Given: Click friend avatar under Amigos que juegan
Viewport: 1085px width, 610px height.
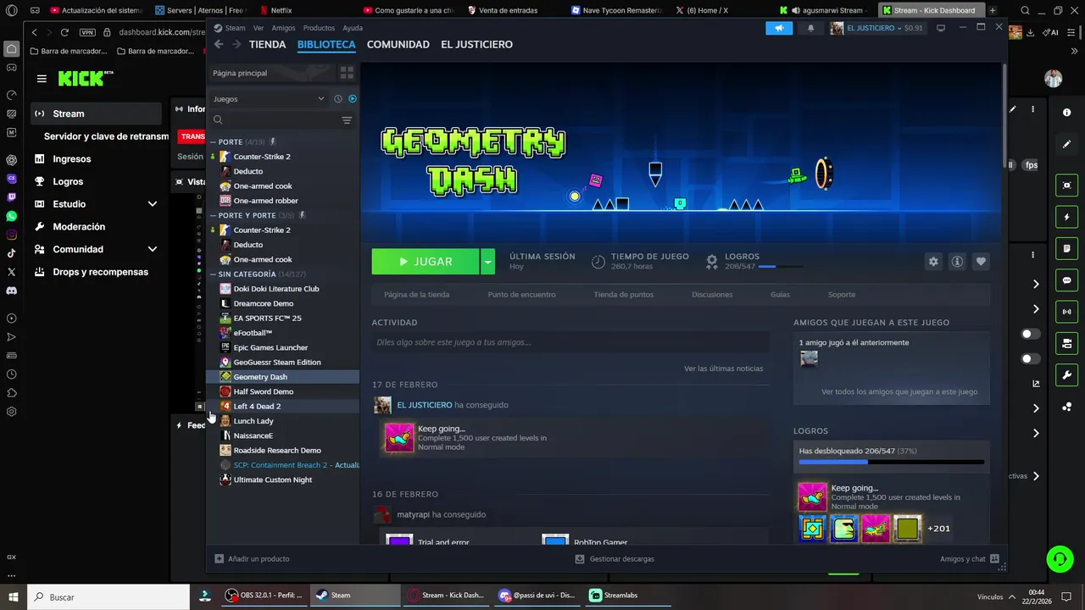Looking at the screenshot, I should [810, 359].
